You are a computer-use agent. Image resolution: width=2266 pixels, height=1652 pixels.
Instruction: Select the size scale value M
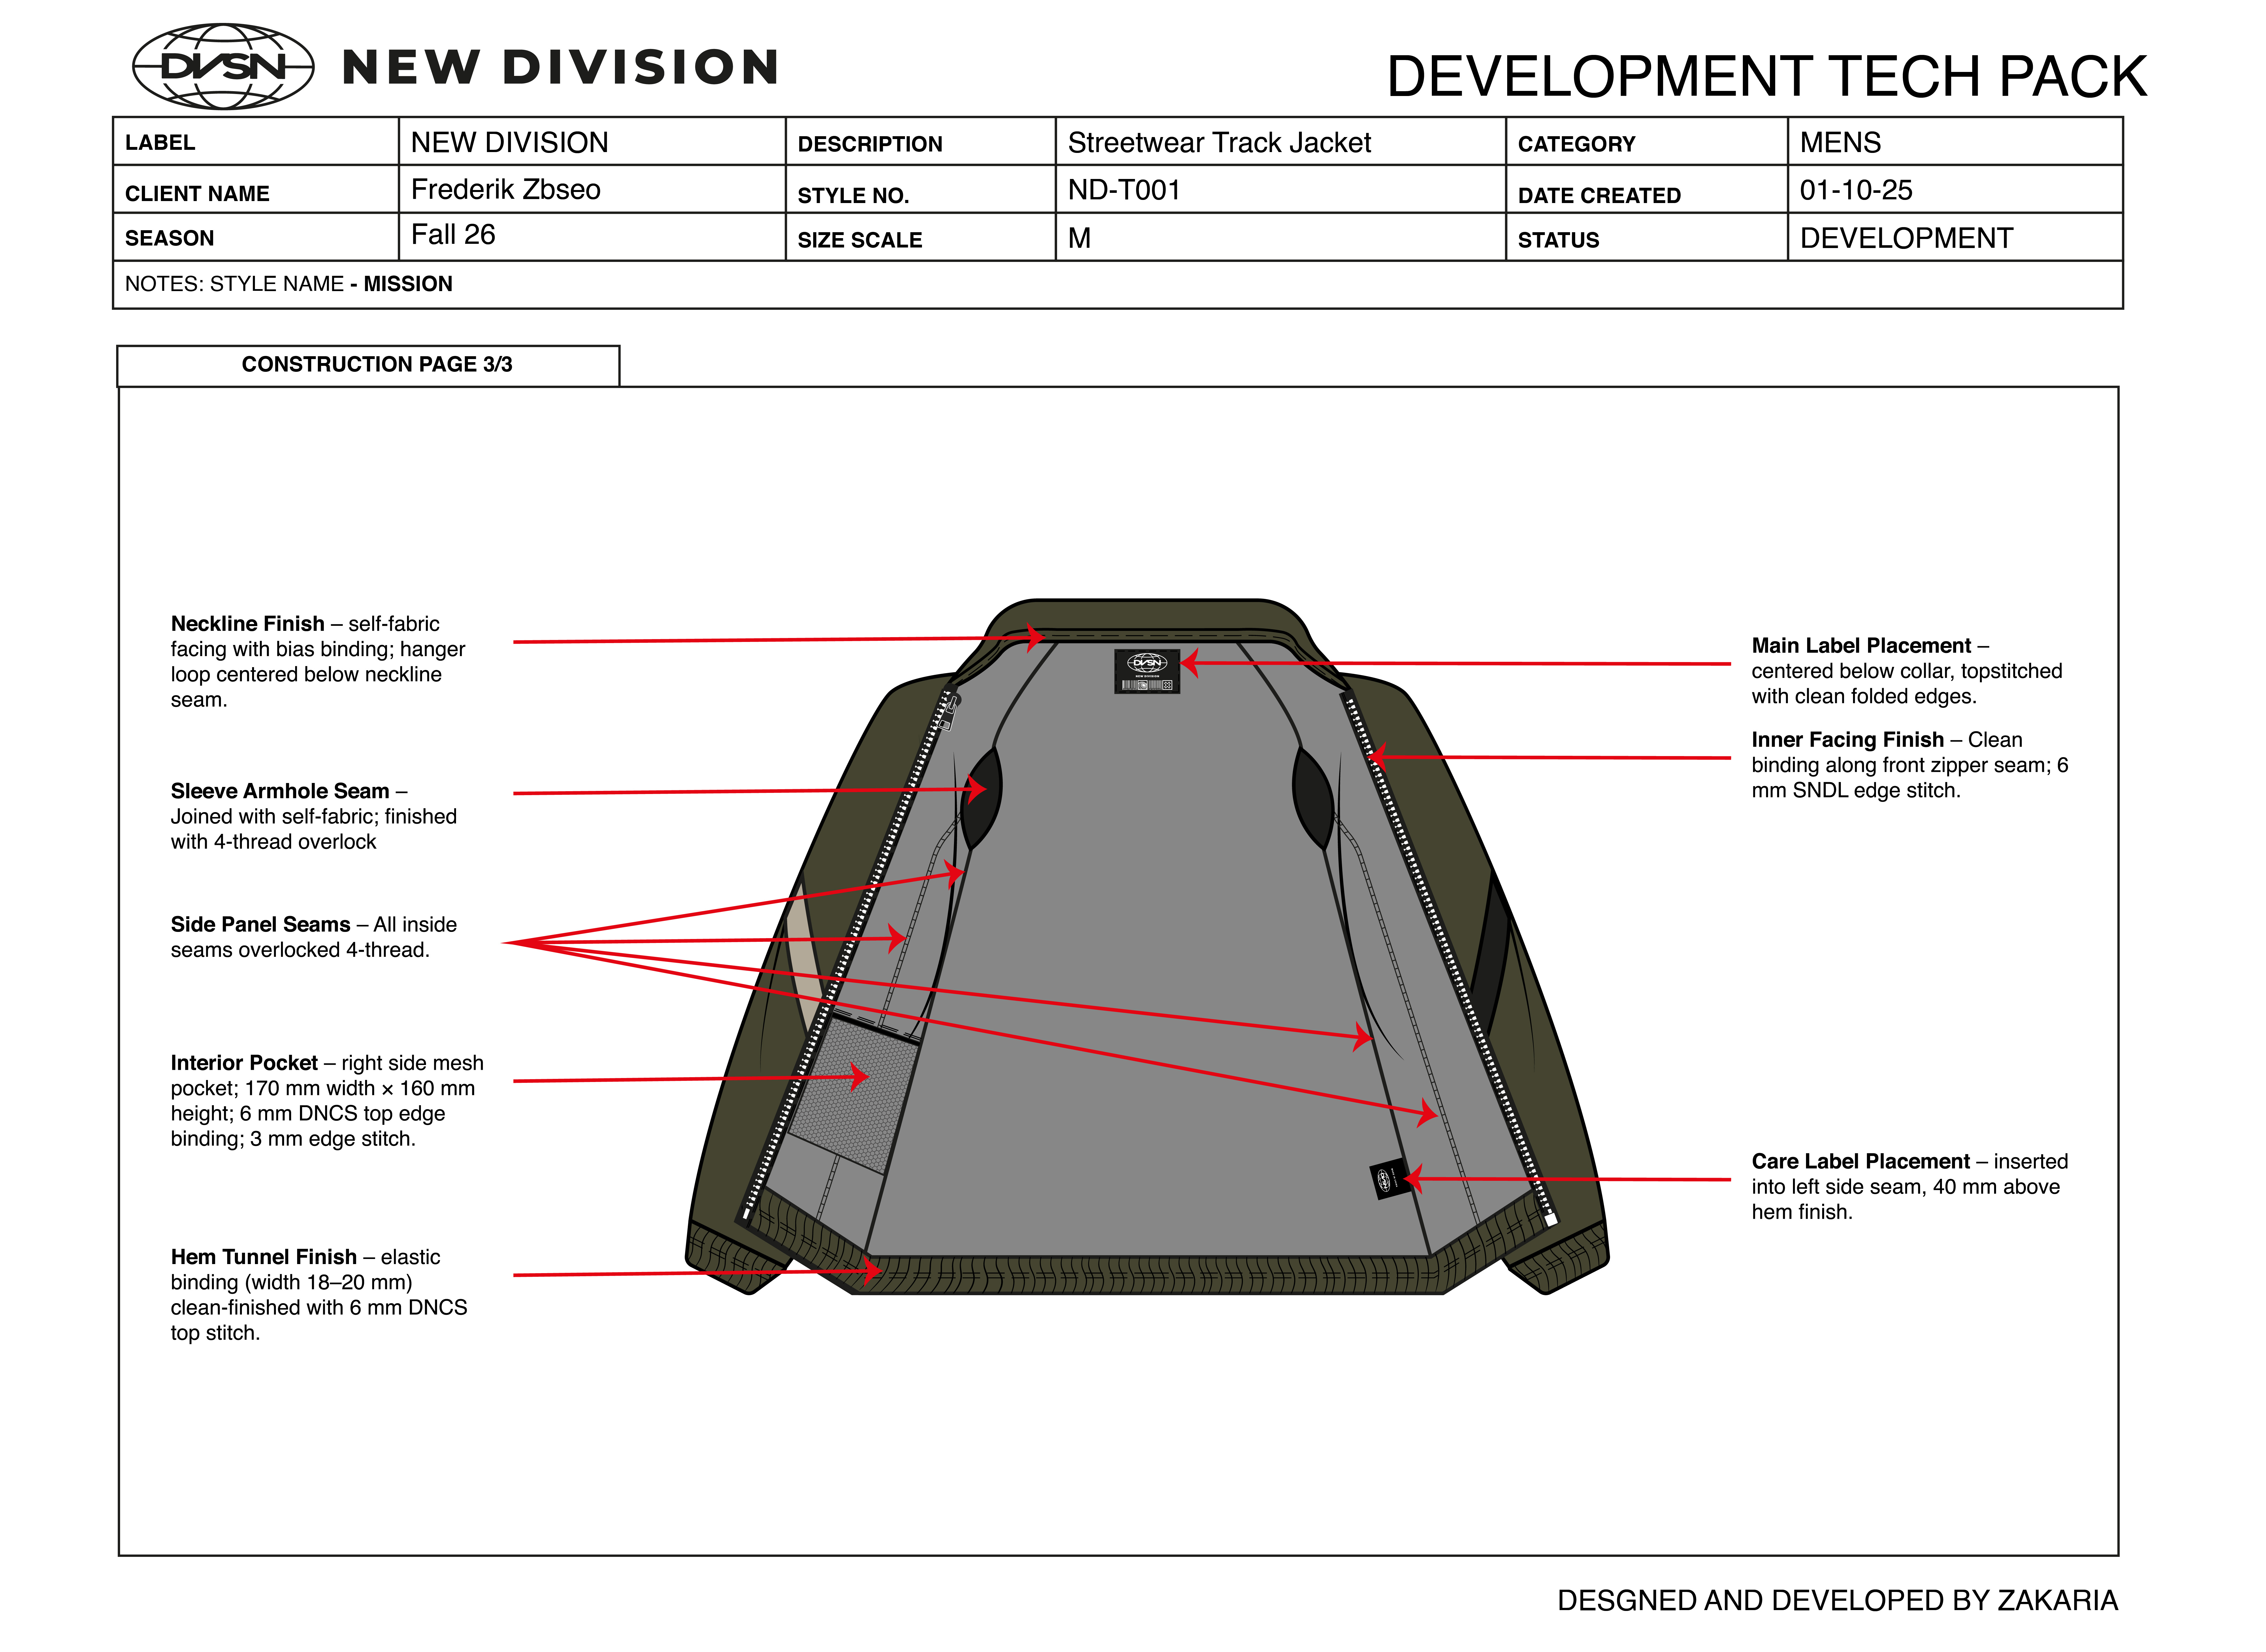[1079, 238]
